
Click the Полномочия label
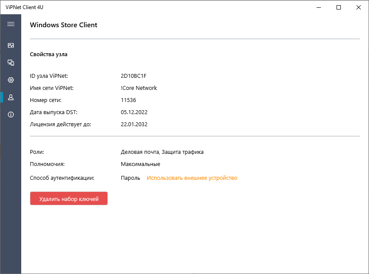tap(47, 164)
